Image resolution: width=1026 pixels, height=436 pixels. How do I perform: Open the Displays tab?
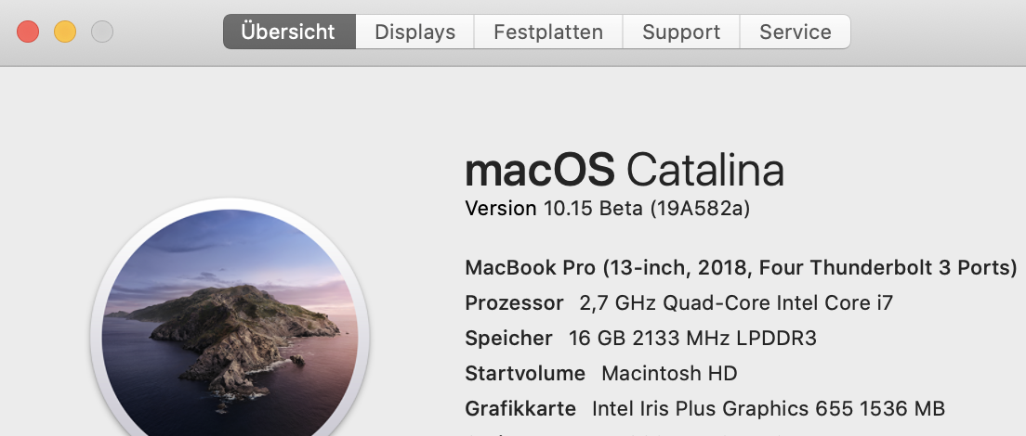tap(414, 32)
